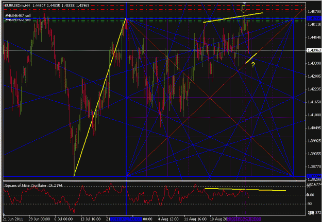The width and height of the screenshot is (322, 222).
Task: Select the #46846407 sell order label
Action: coord(18,15)
